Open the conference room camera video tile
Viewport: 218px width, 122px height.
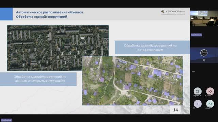(x=204, y=18)
